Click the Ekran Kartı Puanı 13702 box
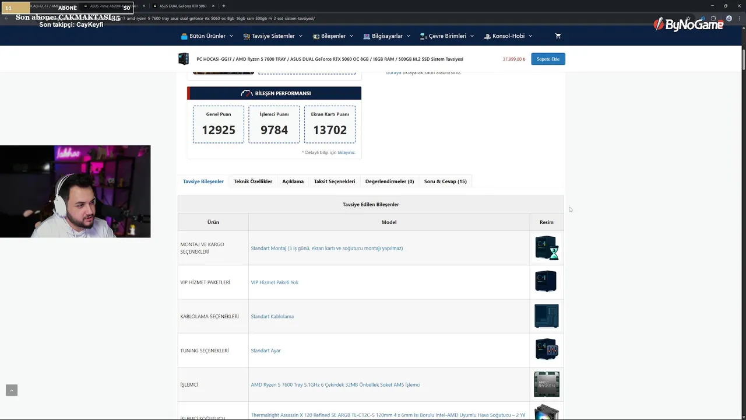Image resolution: width=746 pixels, height=420 pixels. 330,124
